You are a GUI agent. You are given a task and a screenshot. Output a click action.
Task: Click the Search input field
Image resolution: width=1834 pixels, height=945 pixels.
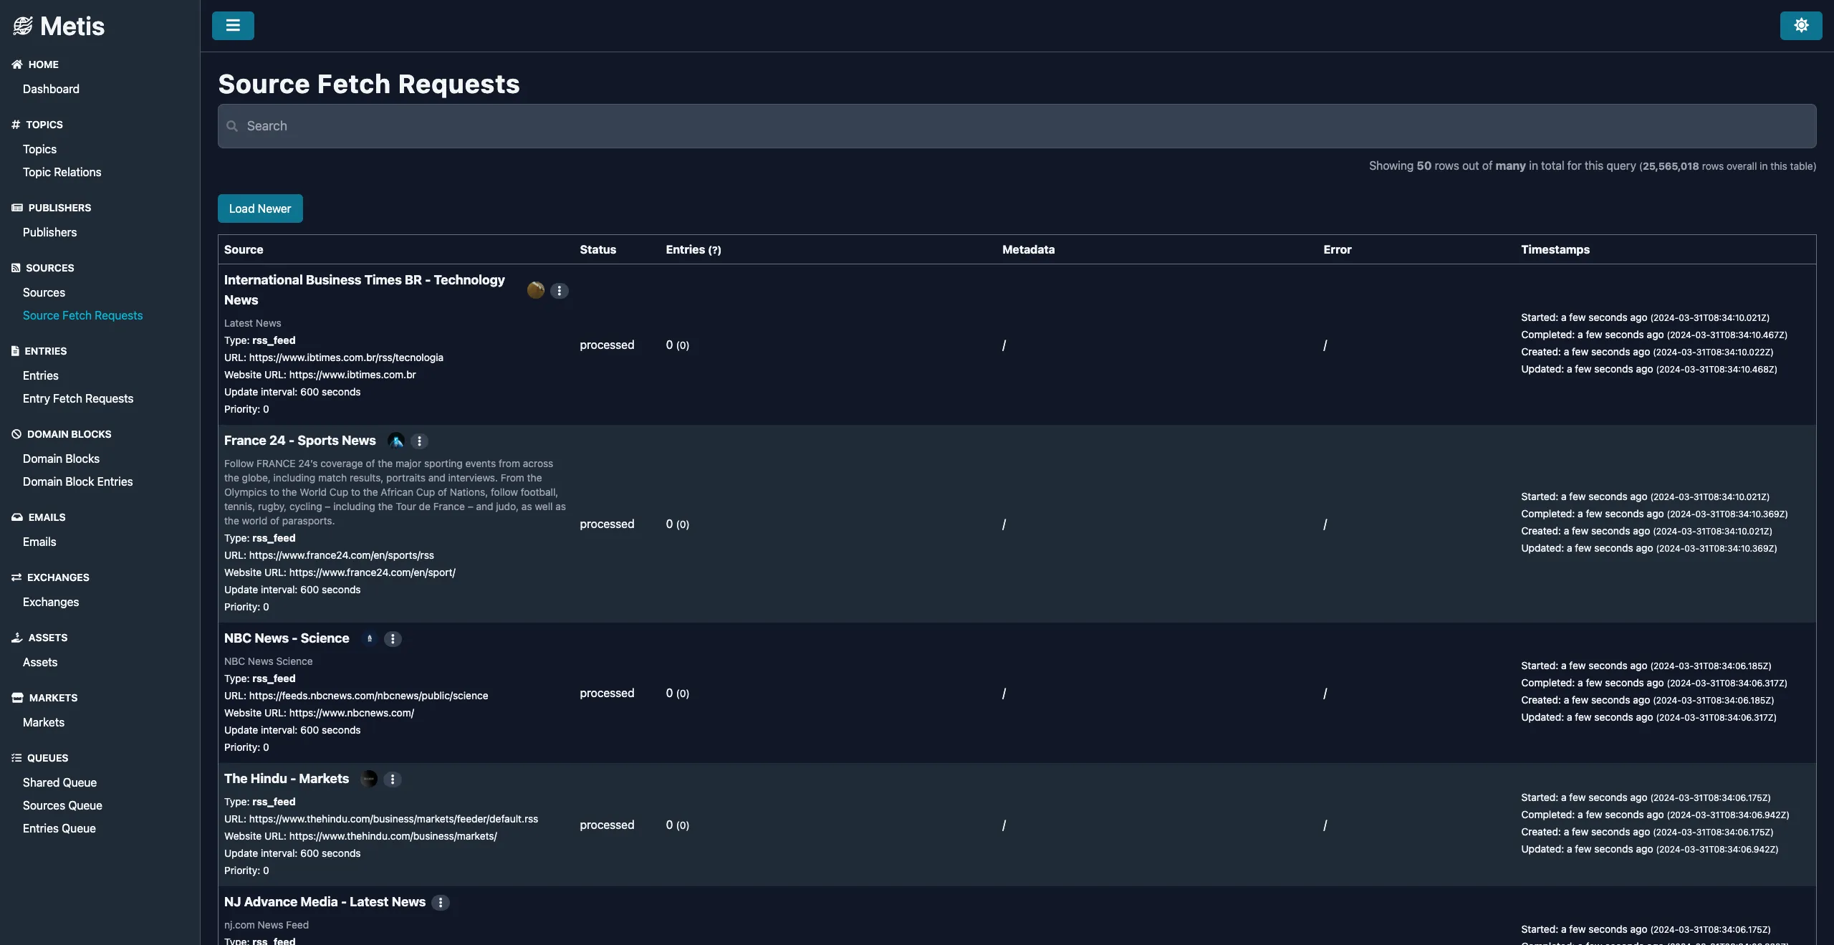pyautogui.click(x=1017, y=125)
